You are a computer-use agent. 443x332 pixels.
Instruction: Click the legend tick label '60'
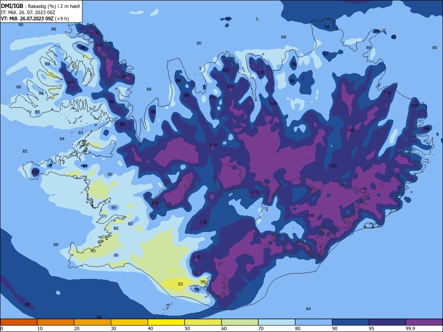tap(224, 328)
